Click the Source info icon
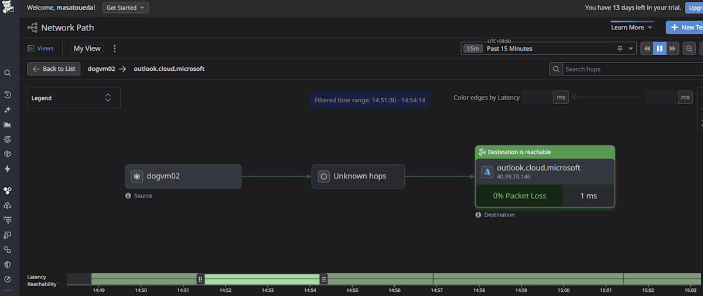 [x=128, y=196]
